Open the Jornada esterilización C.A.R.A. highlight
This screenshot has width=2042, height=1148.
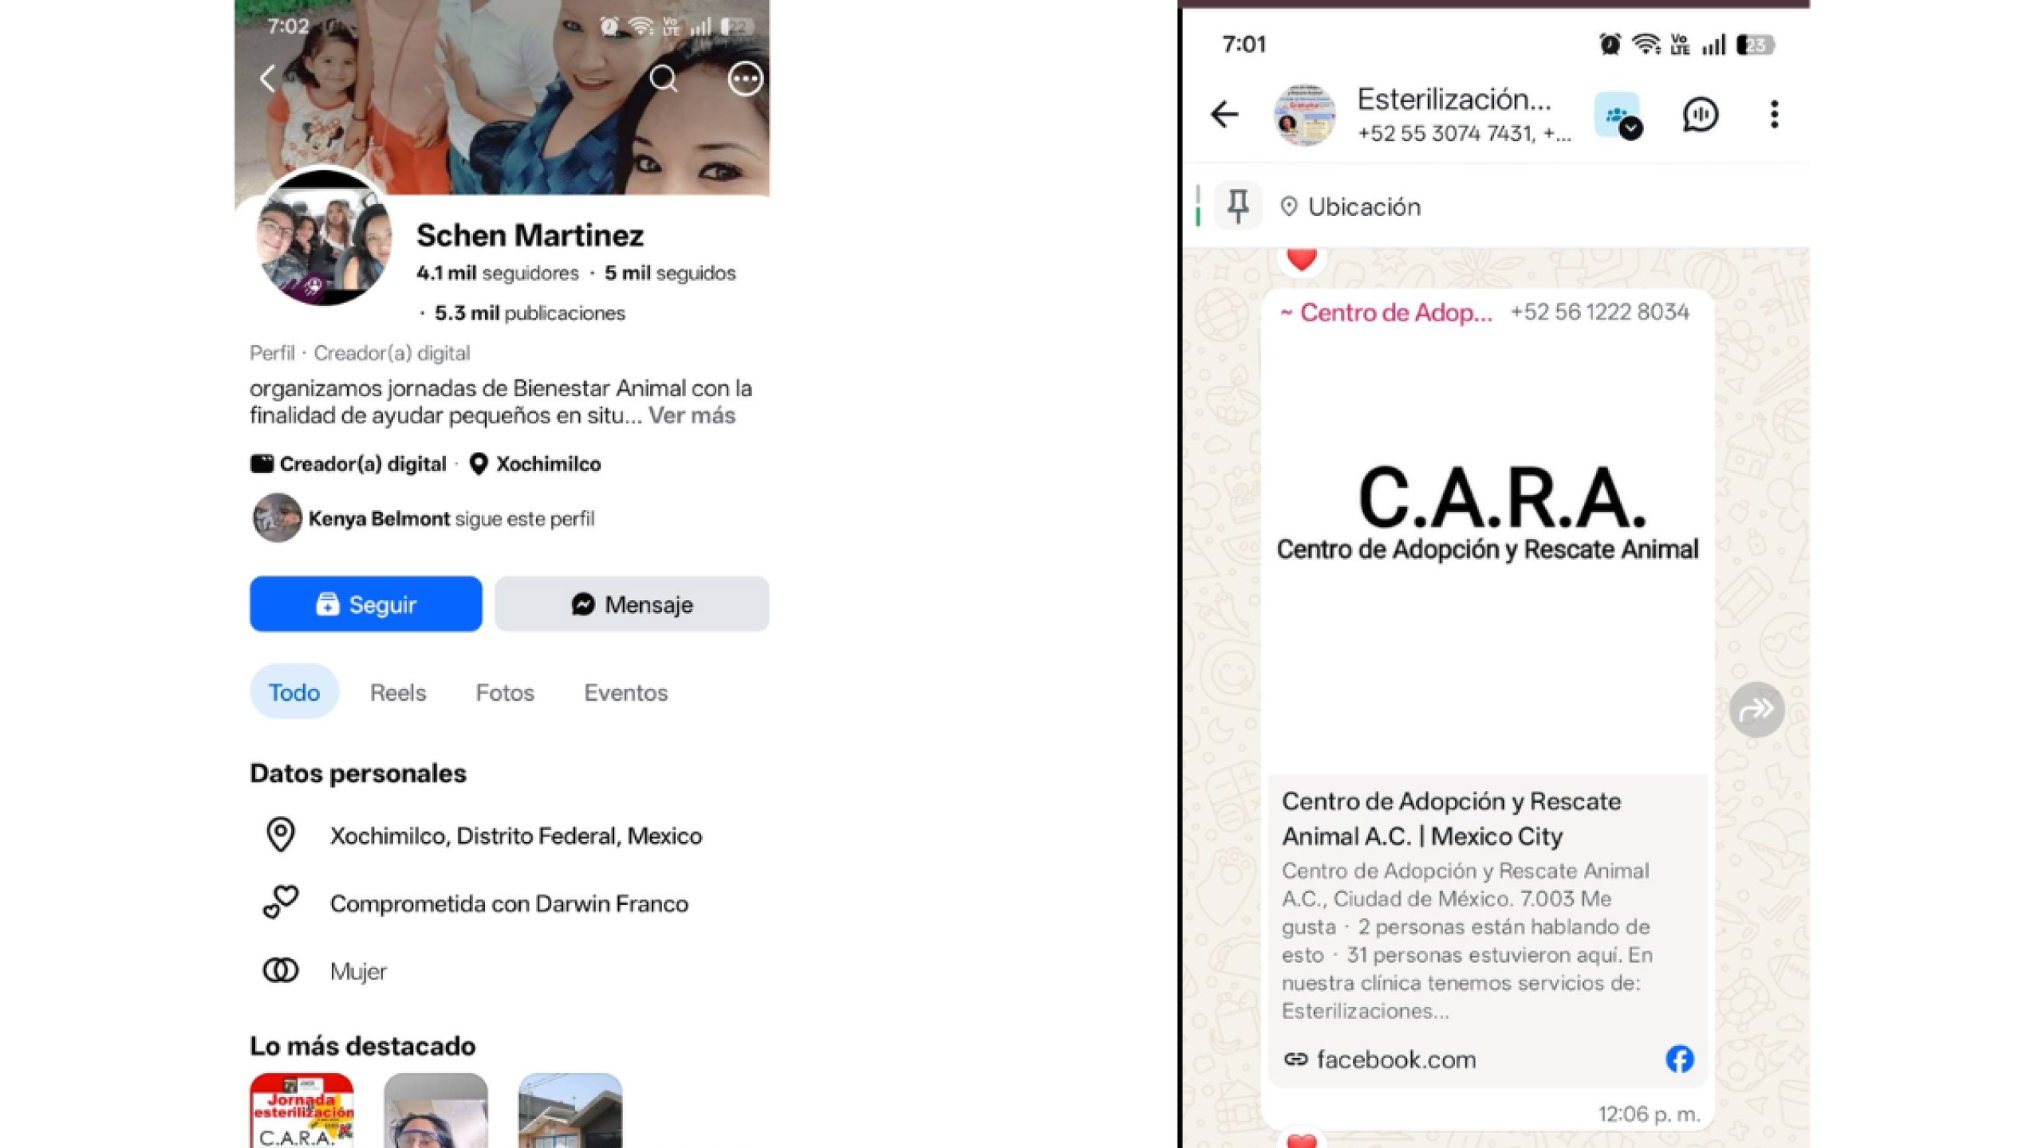(x=302, y=1111)
